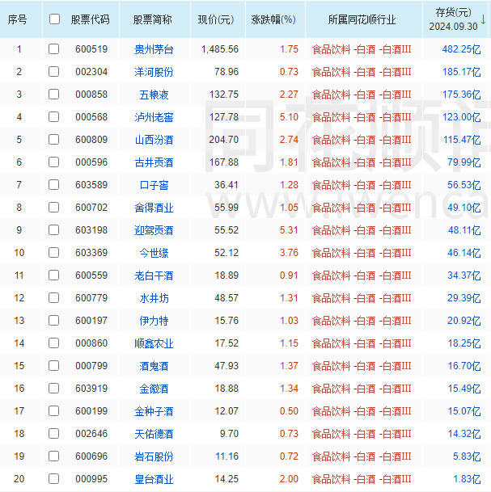The width and height of the screenshot is (491, 492).
Task: Toggle the select-all checkbox in header
Action: click(54, 19)
